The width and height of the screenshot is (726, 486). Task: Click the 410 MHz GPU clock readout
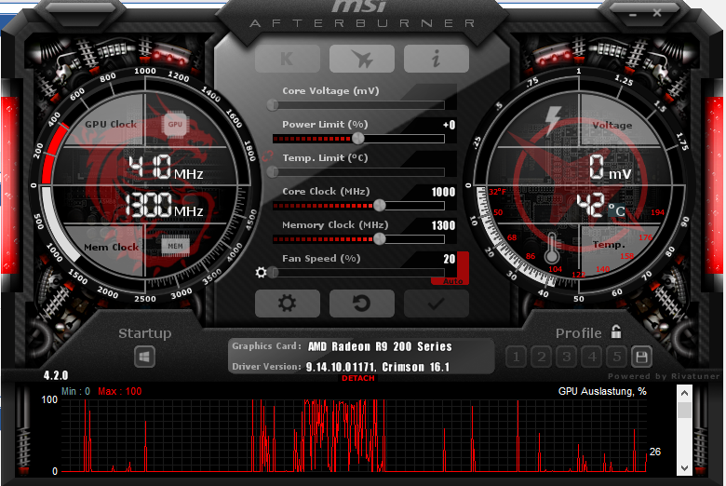click(x=166, y=168)
